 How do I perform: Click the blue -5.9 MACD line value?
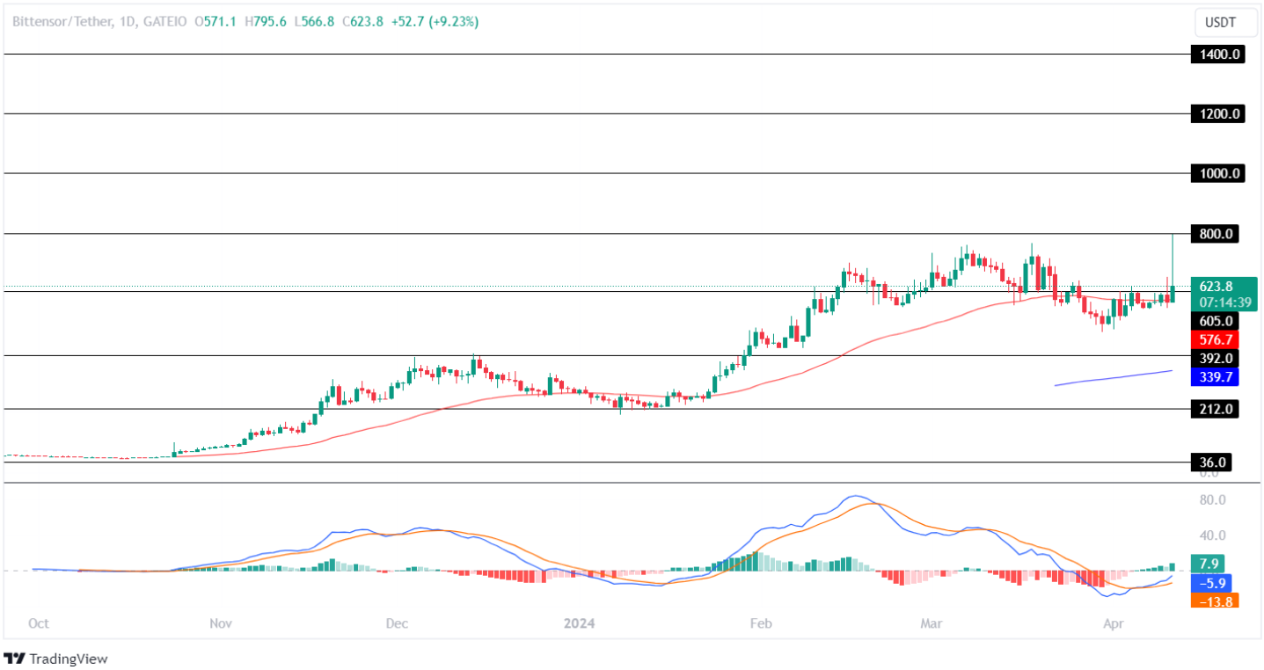point(1211,582)
